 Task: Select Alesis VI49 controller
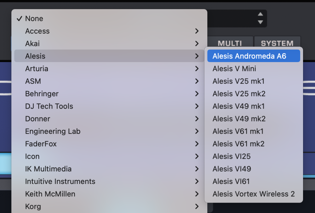[232, 169]
